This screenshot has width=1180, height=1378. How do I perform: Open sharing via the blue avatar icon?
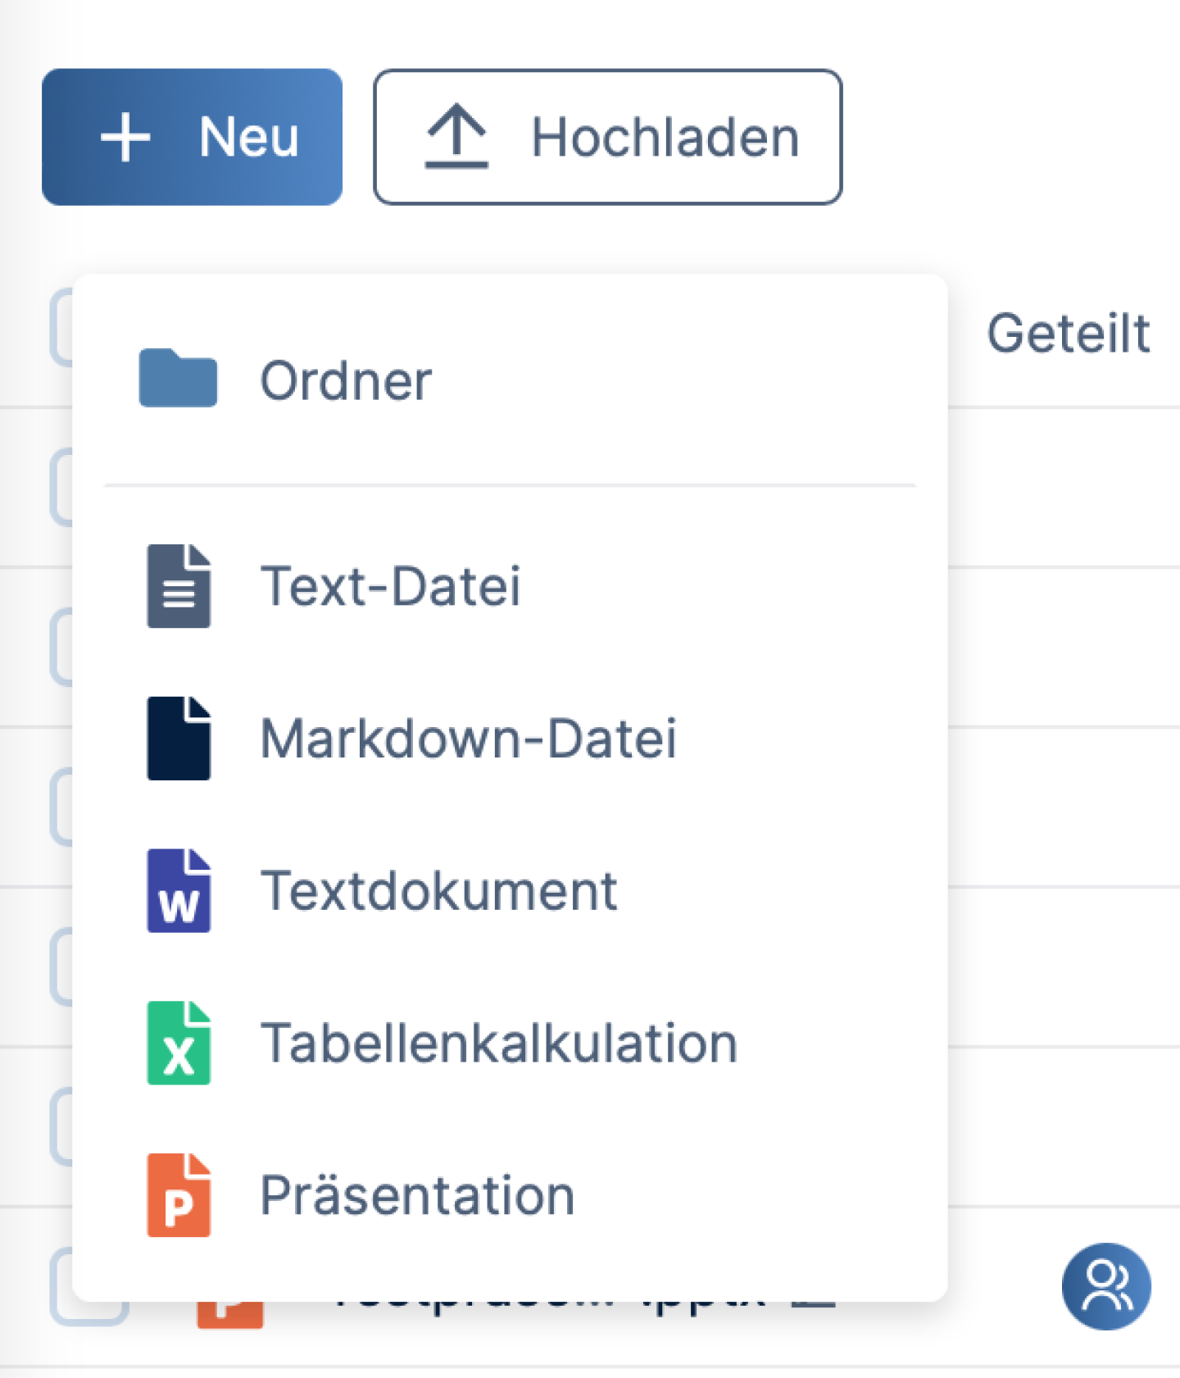(1105, 1287)
